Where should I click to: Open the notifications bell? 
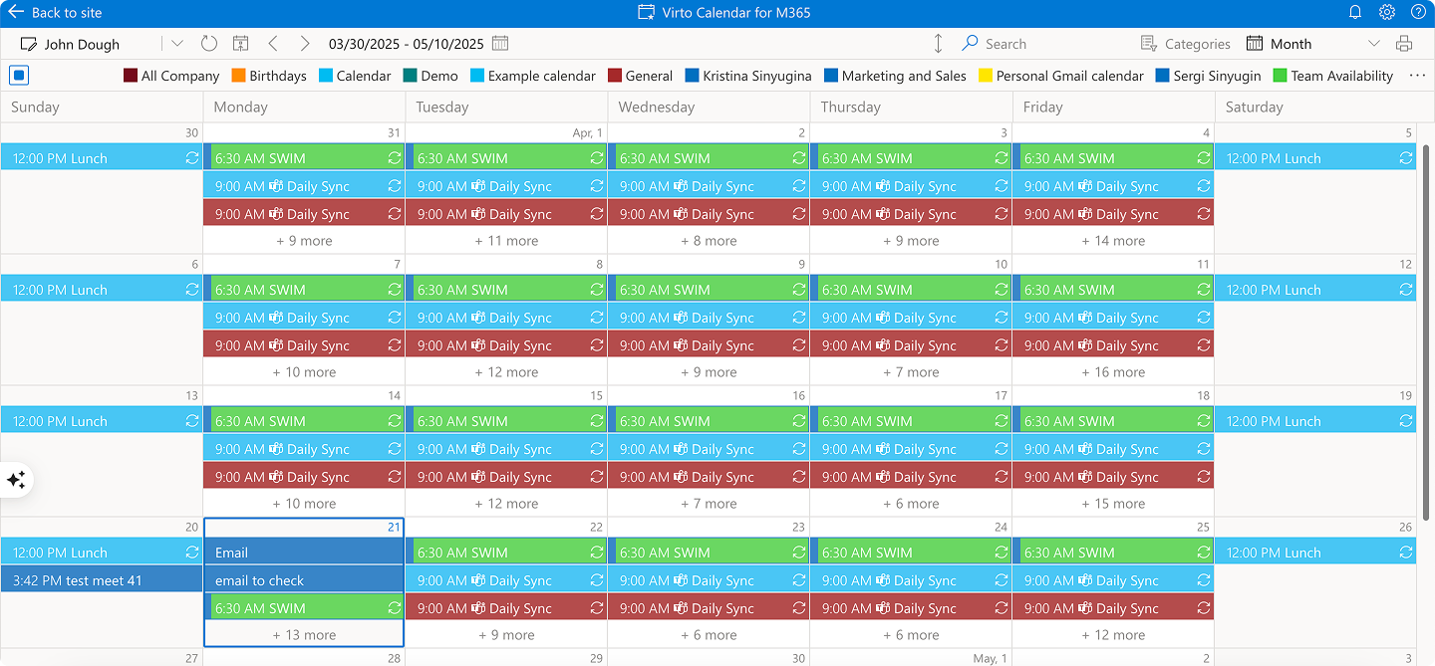pos(1355,12)
